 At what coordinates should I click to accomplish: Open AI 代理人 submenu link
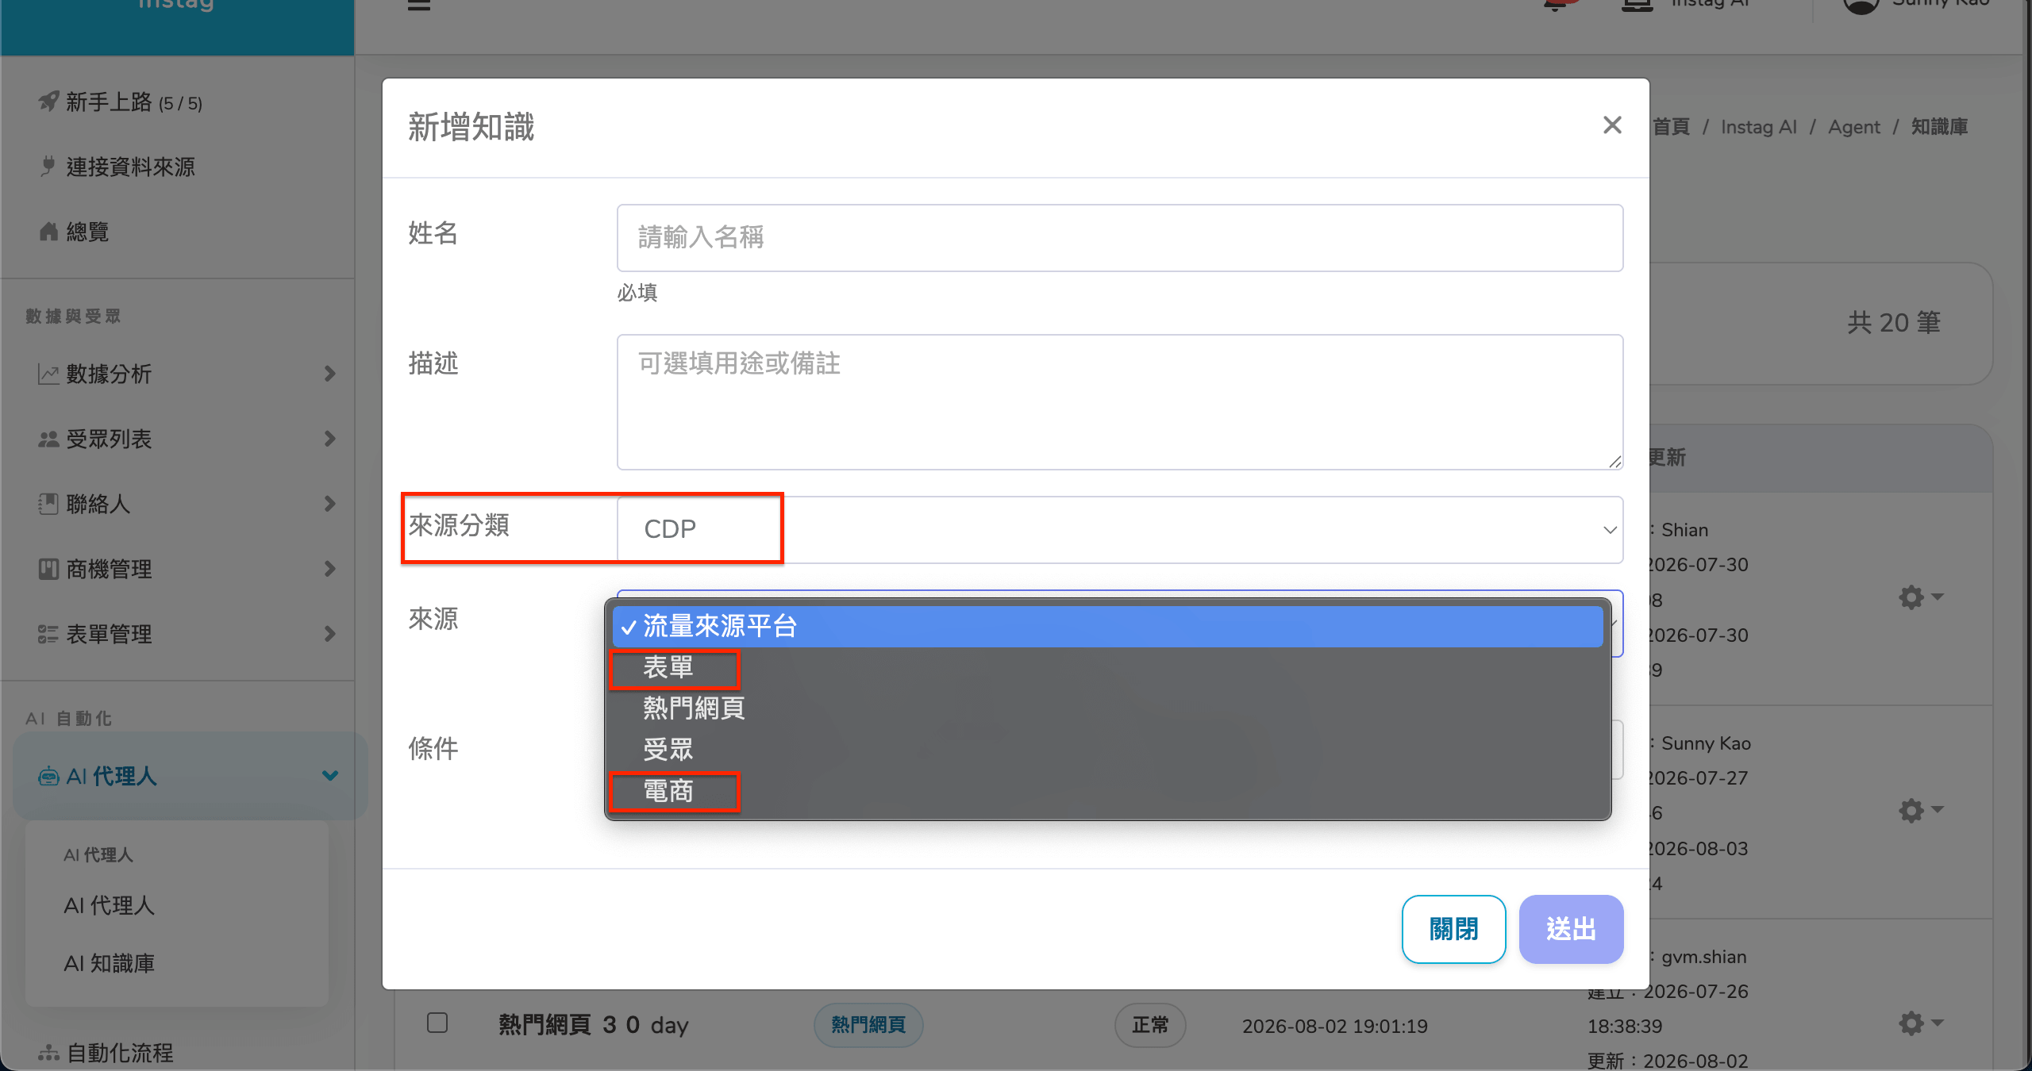click(110, 906)
